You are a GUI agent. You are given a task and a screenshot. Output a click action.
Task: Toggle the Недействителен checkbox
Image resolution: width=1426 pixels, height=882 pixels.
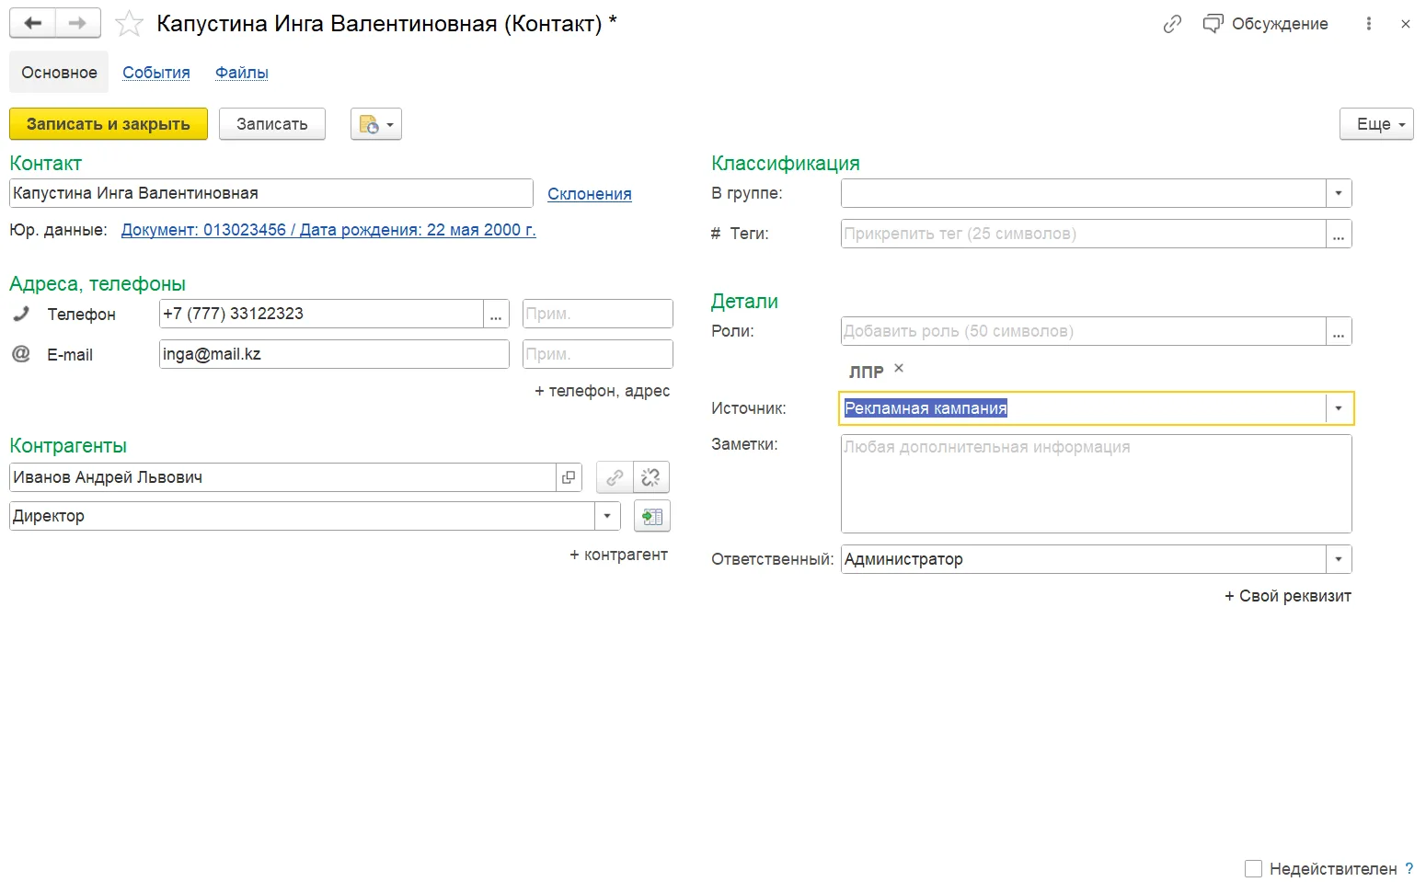click(1253, 868)
